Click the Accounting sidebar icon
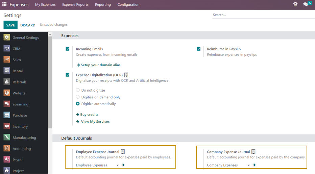 (7, 149)
